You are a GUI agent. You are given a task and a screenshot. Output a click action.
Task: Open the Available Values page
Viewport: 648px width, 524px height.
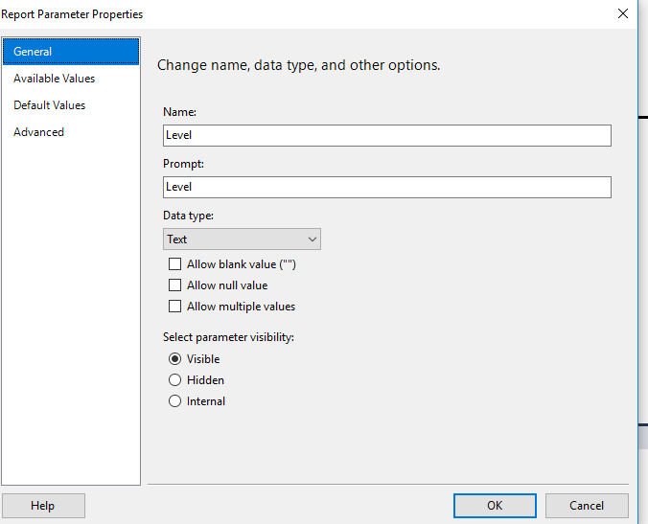[54, 79]
